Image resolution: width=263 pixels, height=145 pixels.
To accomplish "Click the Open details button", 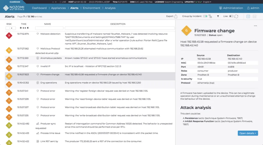I will point(248,133).
